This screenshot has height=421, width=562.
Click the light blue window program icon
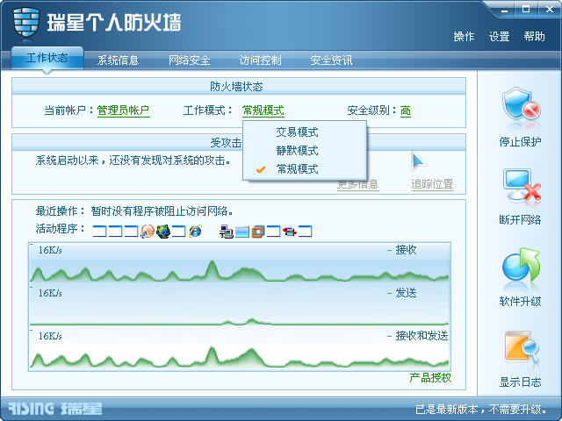click(242, 232)
